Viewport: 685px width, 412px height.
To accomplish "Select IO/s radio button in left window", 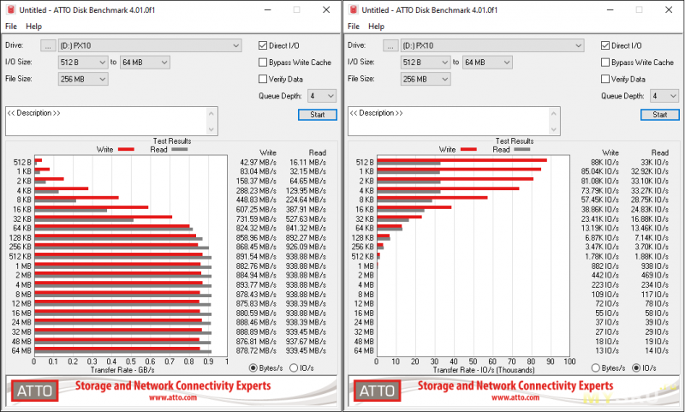I will point(295,367).
